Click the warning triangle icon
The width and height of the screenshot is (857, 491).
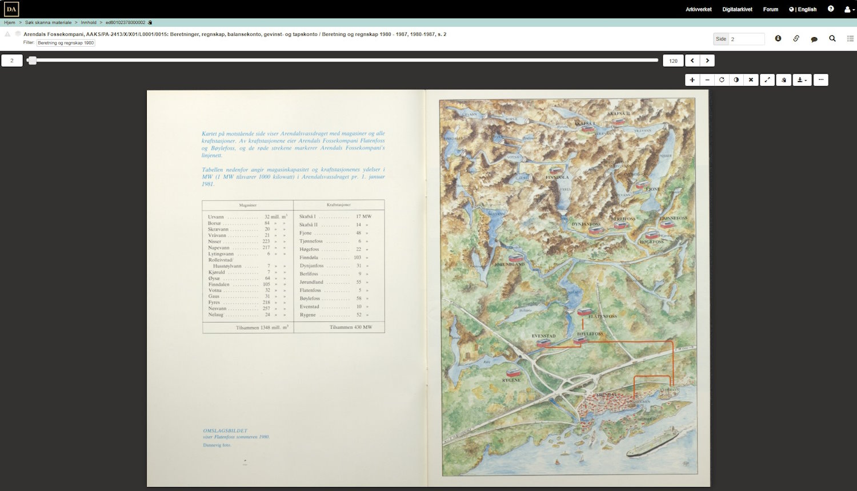point(7,34)
